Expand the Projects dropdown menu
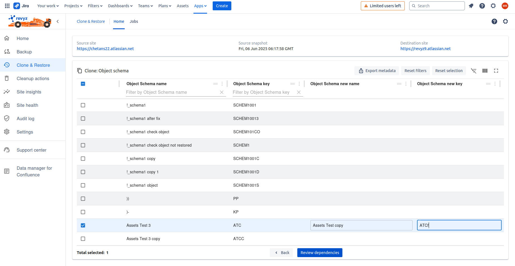This screenshot has width=515, height=266. [73, 6]
